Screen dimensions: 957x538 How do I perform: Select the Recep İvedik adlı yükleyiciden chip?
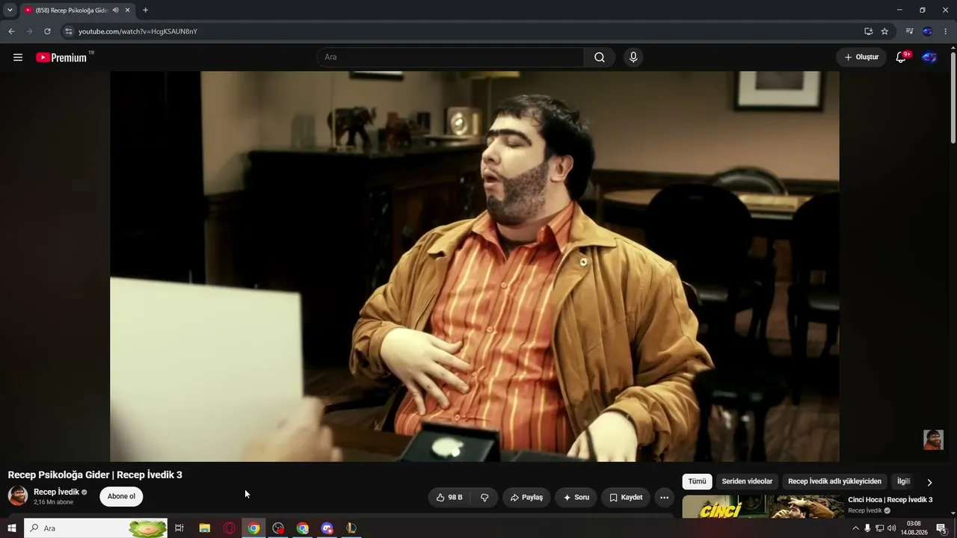(x=834, y=481)
